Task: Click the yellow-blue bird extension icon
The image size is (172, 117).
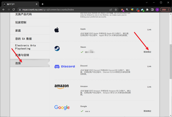Action: point(132,10)
